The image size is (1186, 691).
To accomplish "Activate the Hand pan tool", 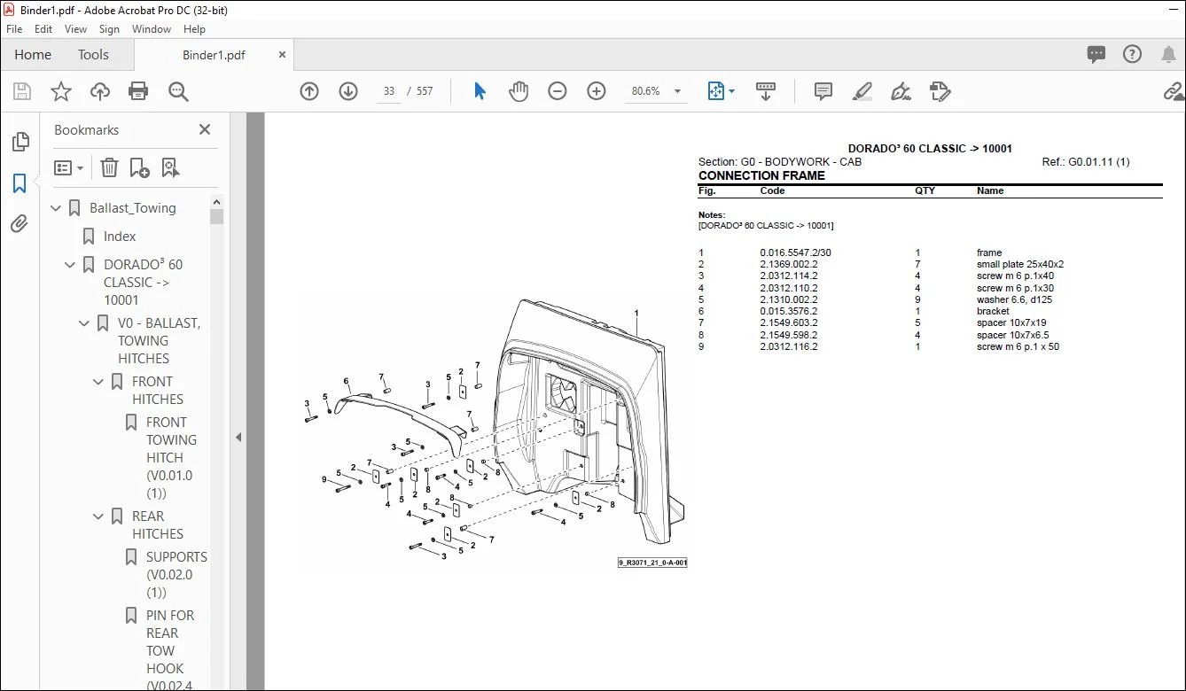I will tap(519, 91).
